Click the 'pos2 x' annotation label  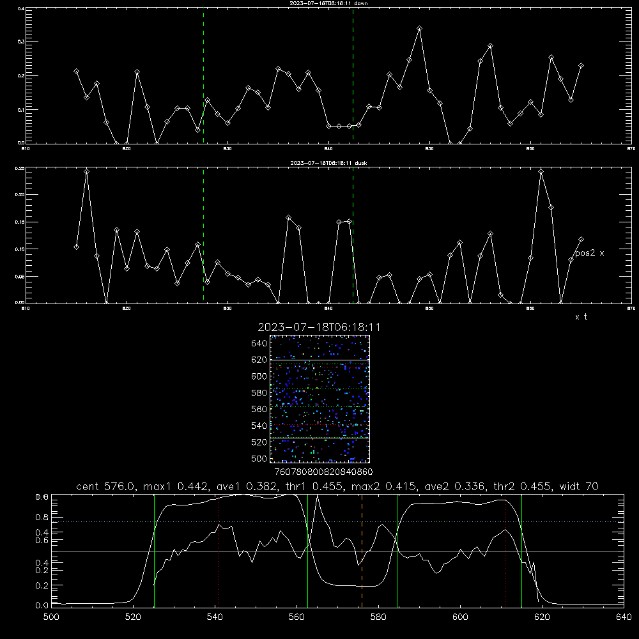[x=589, y=253]
